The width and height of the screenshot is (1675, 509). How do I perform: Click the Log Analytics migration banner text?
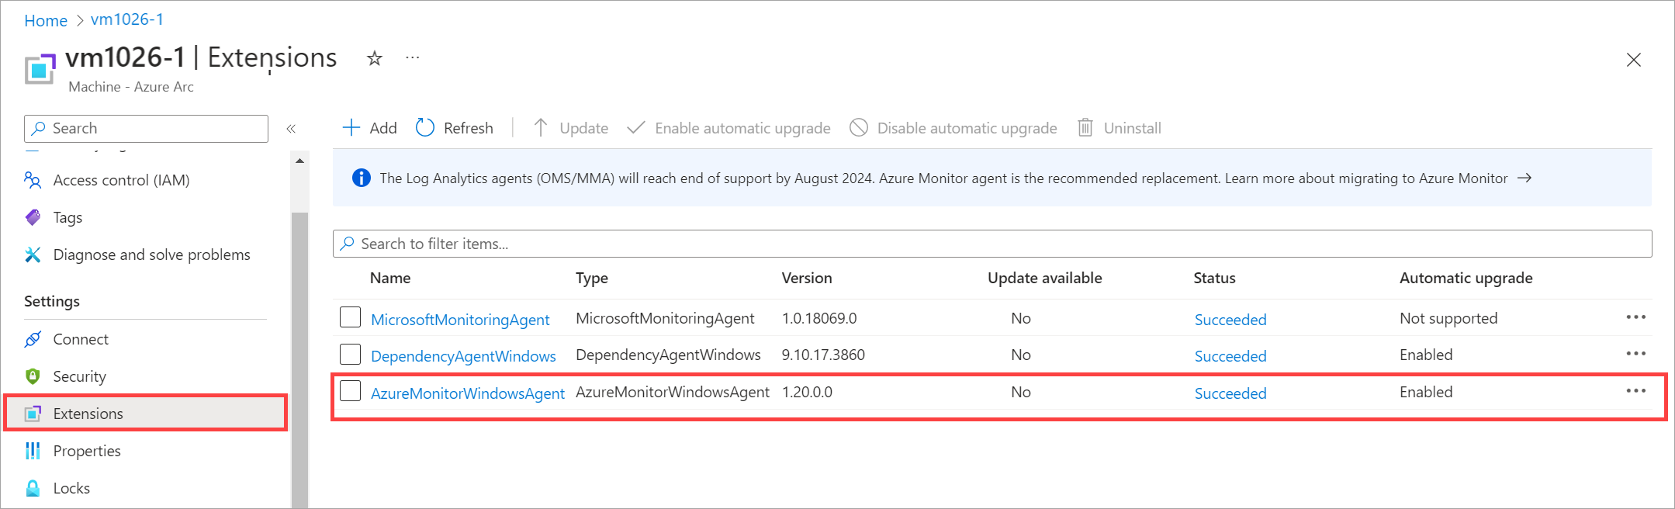[x=943, y=178]
